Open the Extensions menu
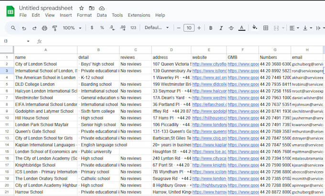 (x=139, y=15)
